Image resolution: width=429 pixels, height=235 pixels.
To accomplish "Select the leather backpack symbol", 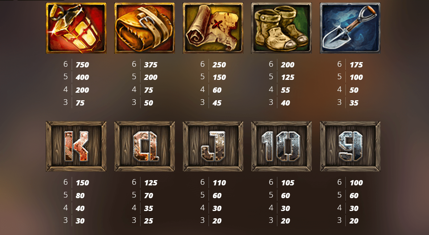I will point(144,28).
